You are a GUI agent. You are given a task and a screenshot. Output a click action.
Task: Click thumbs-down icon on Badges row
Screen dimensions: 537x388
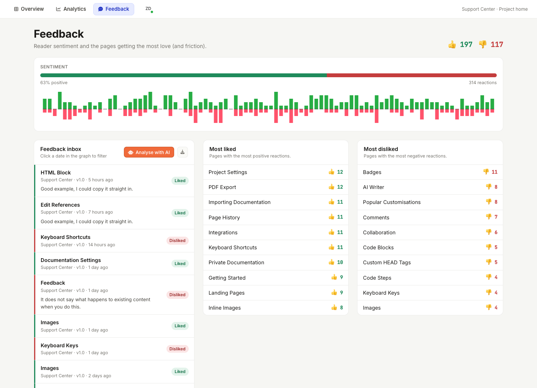(486, 172)
